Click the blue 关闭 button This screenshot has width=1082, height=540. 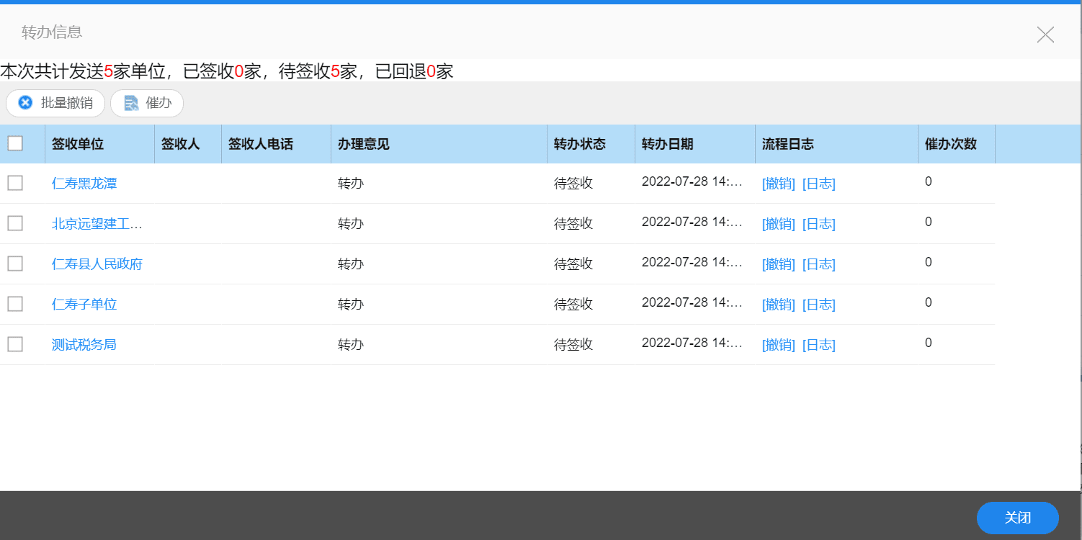(x=1017, y=518)
